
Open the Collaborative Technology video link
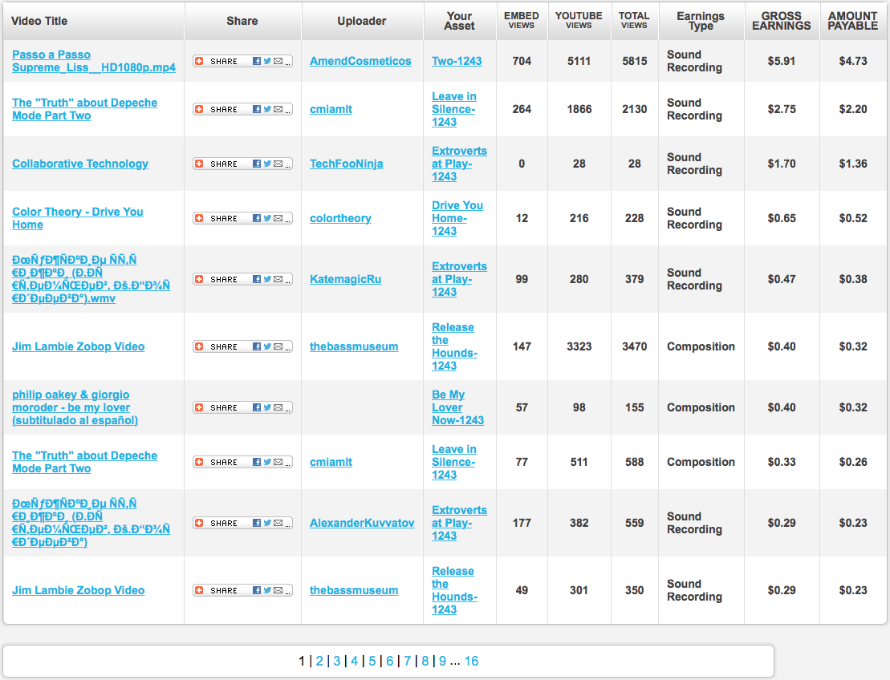(80, 164)
